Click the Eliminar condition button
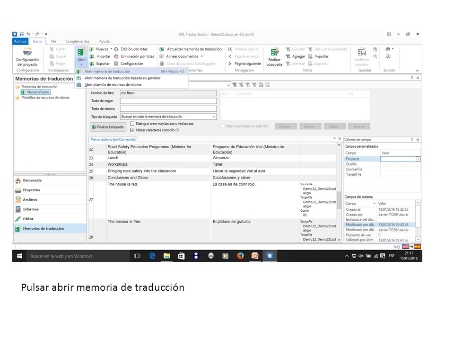 358,126
